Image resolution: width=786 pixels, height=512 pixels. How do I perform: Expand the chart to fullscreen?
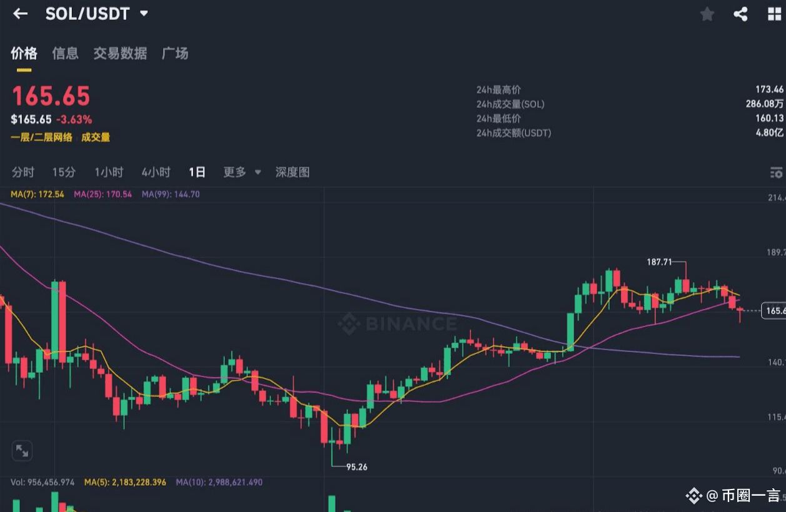click(22, 450)
